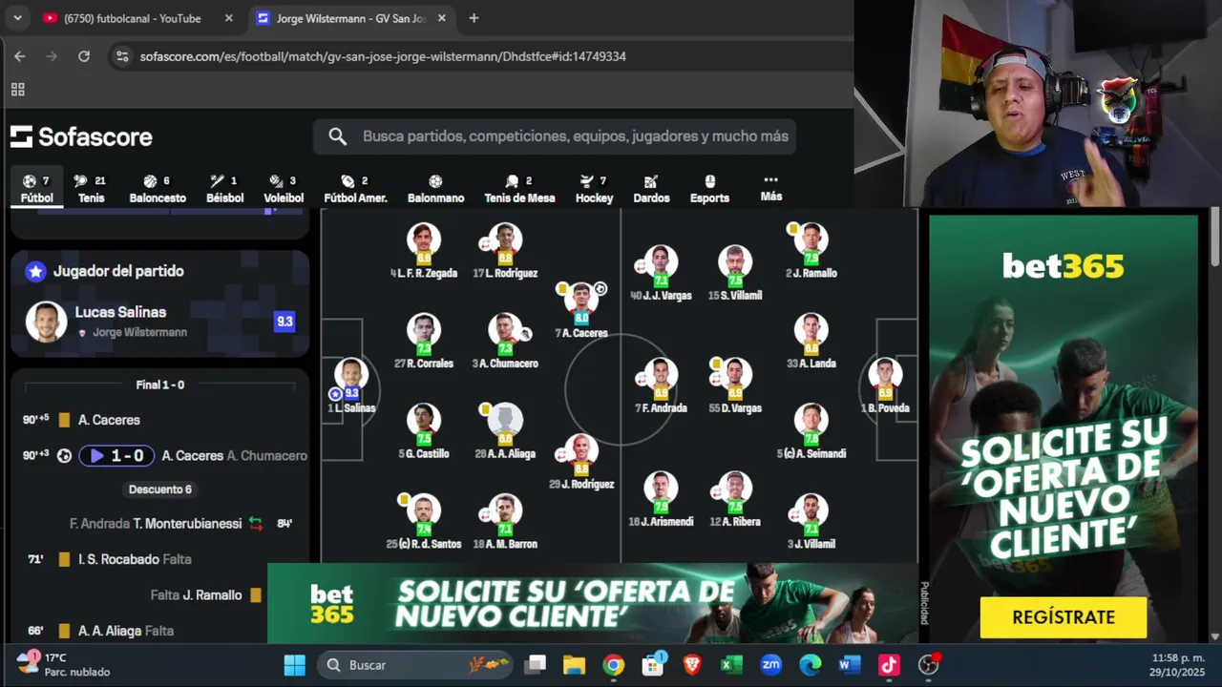The width and height of the screenshot is (1222, 687).
Task: Select player S. Villamil on pitch
Action: pyautogui.click(x=735, y=274)
